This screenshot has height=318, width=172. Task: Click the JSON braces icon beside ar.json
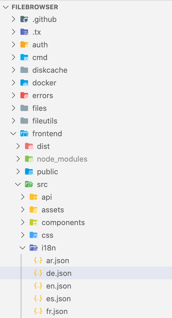point(38,260)
